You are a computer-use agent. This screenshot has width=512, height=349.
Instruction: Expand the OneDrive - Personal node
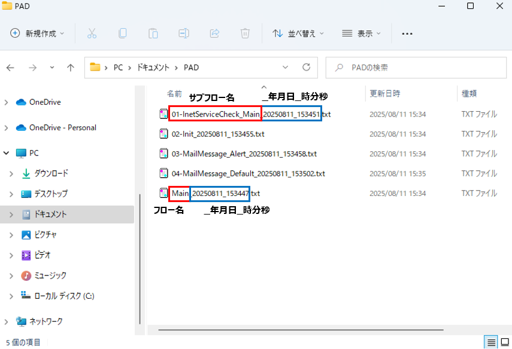click(6, 128)
